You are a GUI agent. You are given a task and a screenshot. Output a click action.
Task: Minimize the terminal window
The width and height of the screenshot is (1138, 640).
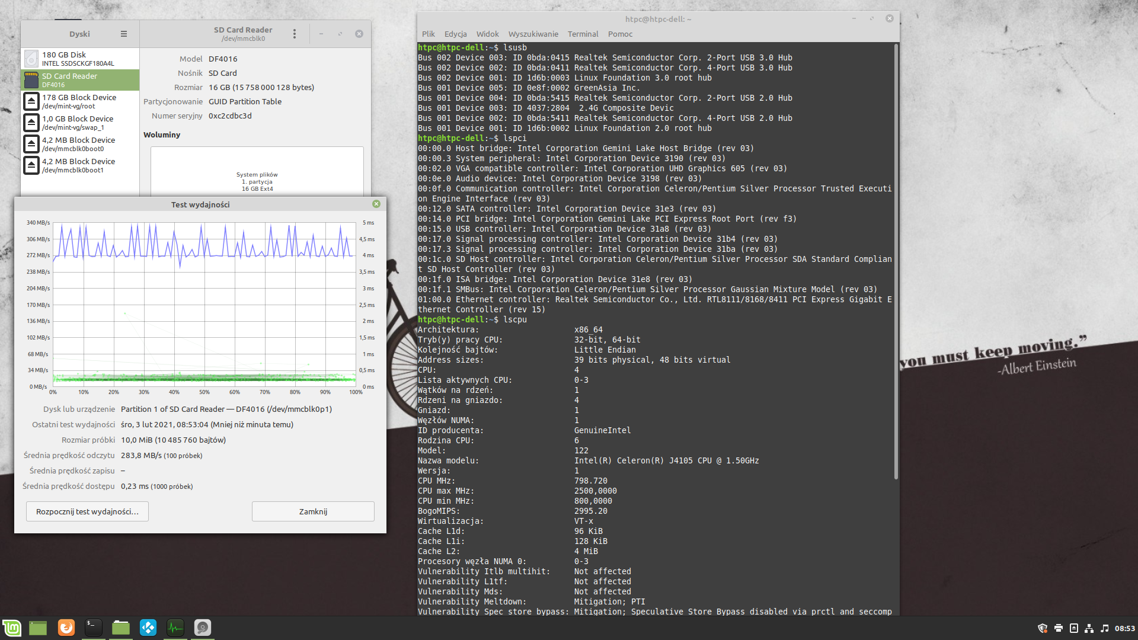pos(854,18)
